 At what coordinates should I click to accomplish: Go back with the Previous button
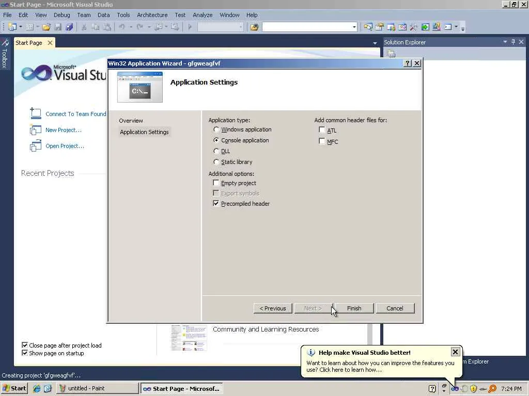coord(273,308)
